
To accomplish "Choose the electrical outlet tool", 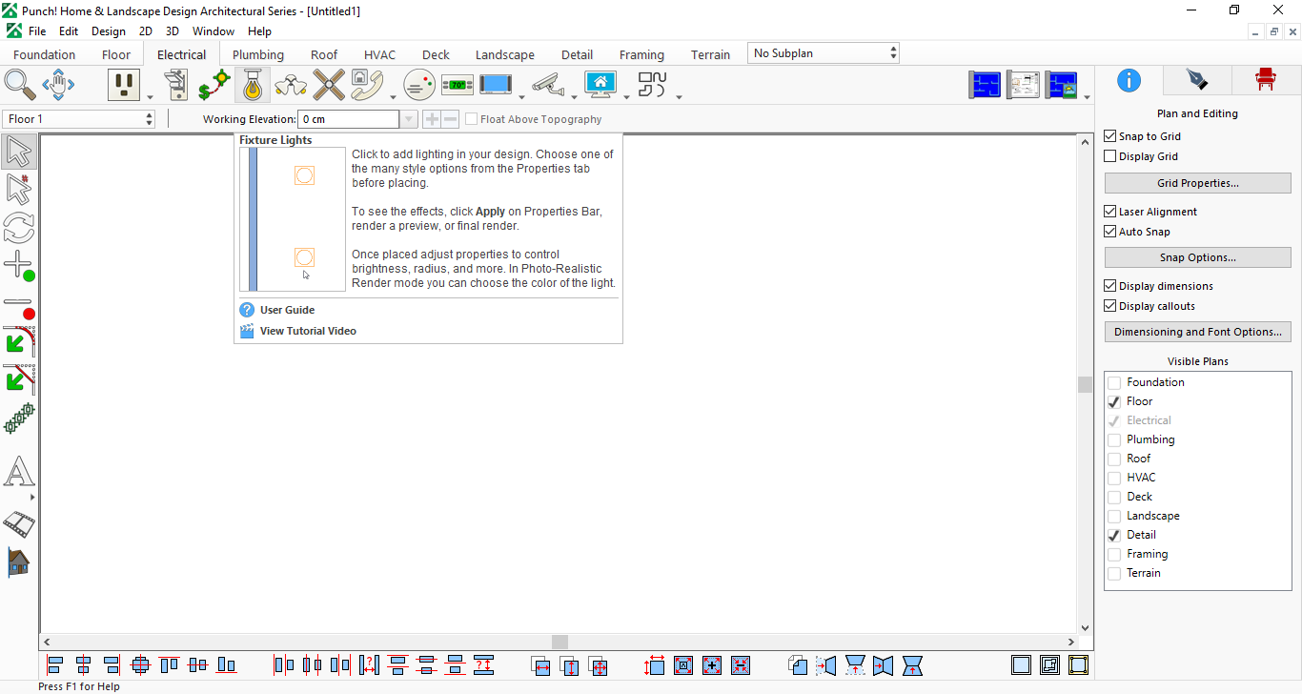I will point(123,85).
